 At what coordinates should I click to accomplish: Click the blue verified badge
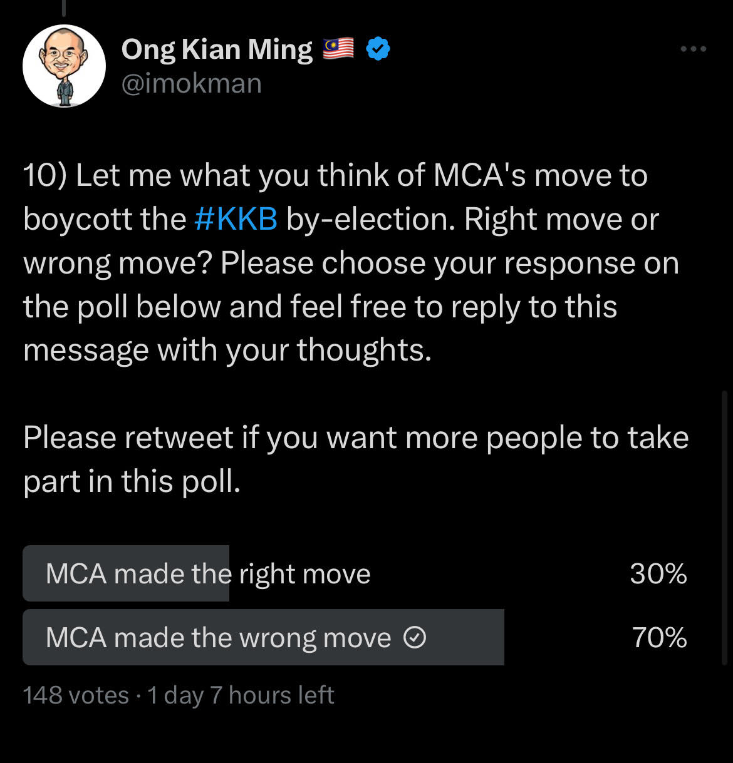(378, 49)
